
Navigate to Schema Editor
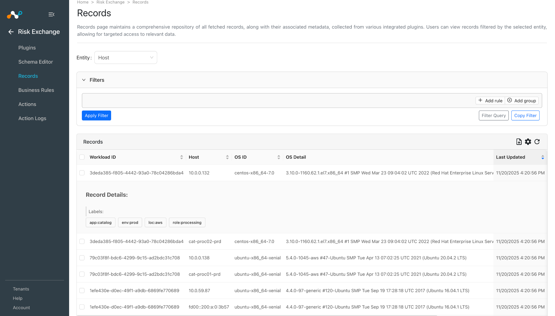click(x=36, y=62)
